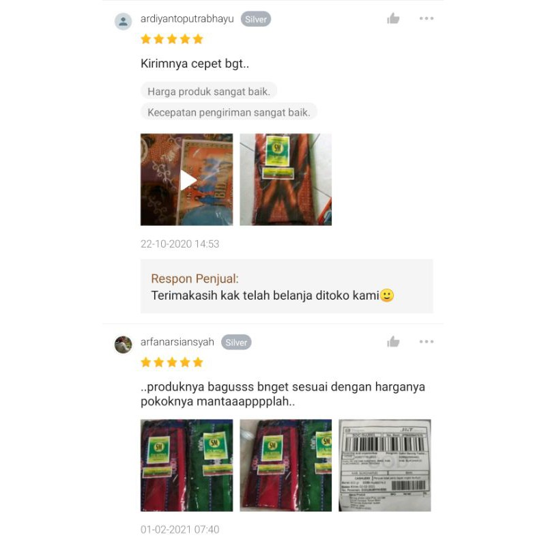Screen dimensions: 546x546
Task: Like ardiyantoputrabhayu's review with thumbs up
Action: [x=393, y=18]
